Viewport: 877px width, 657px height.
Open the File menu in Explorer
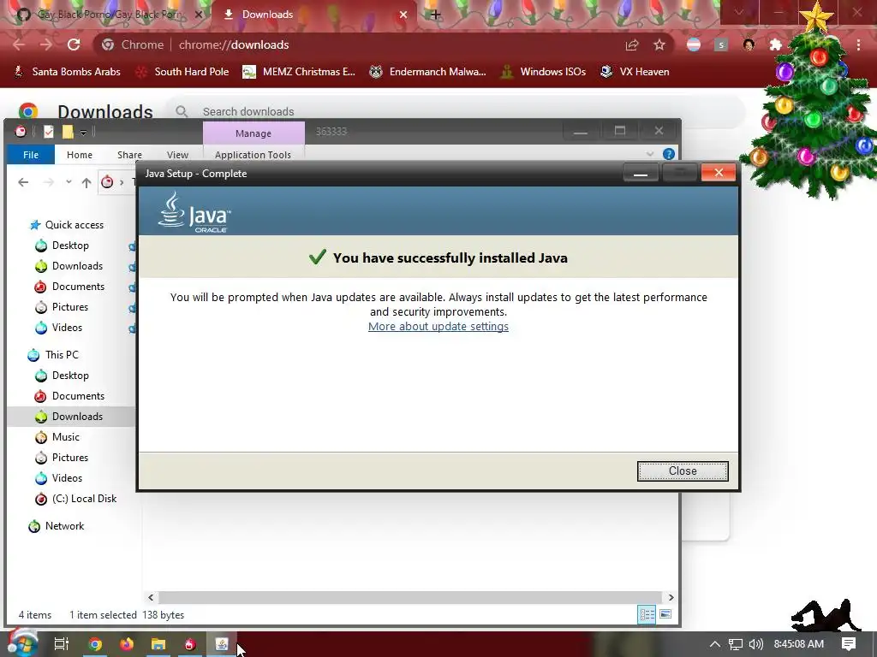coord(31,155)
